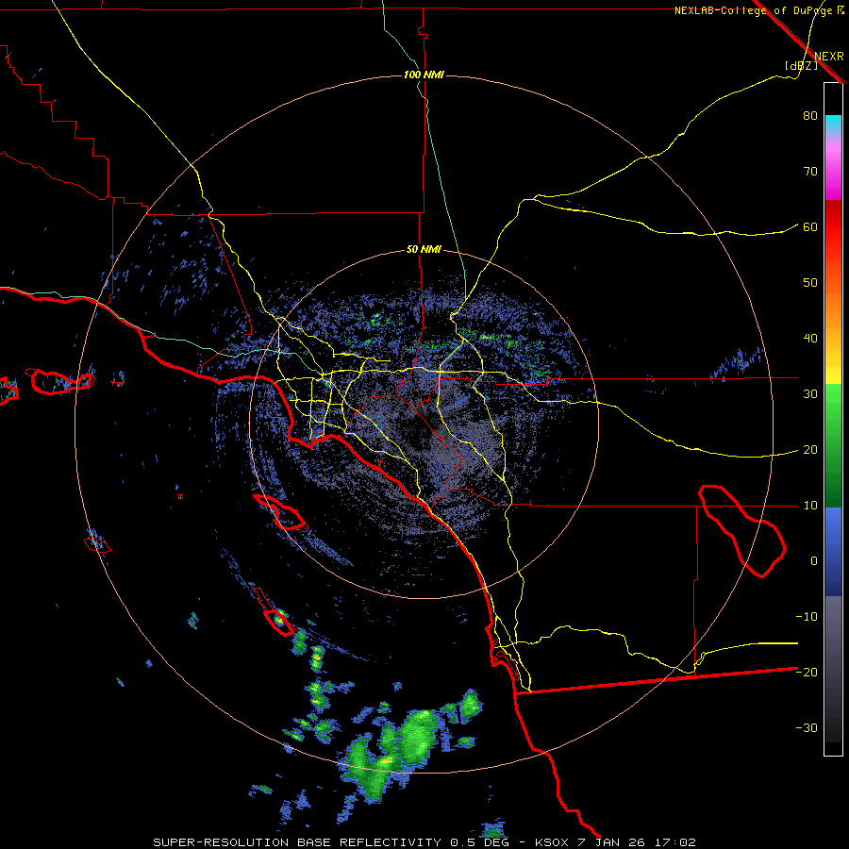Click the 0 value on the dBZ scale

coord(814,561)
